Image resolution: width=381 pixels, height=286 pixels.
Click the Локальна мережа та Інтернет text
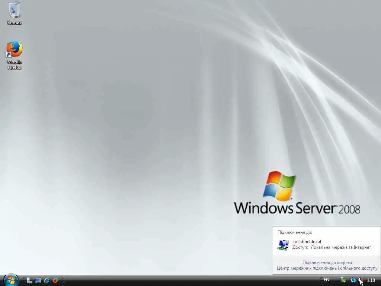tap(341, 247)
